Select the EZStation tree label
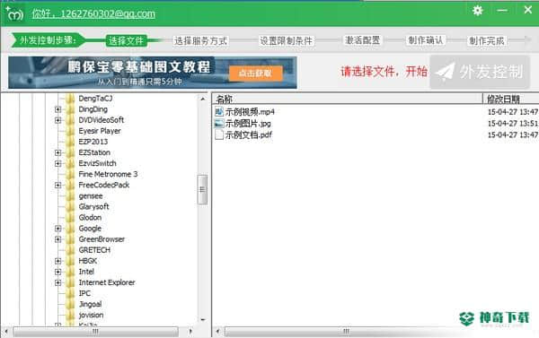The height and width of the screenshot is (338, 539). click(x=94, y=152)
